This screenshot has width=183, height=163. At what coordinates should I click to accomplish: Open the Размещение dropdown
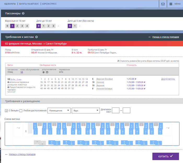coord(59,110)
